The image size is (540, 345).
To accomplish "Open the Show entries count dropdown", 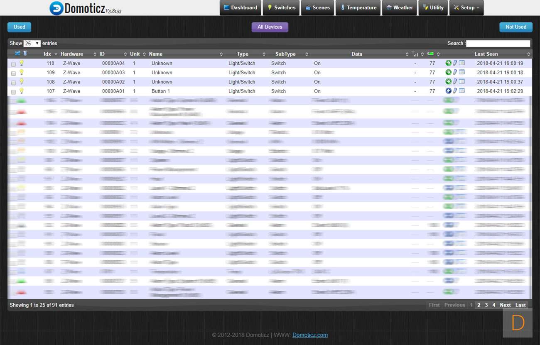I will tap(32, 44).
